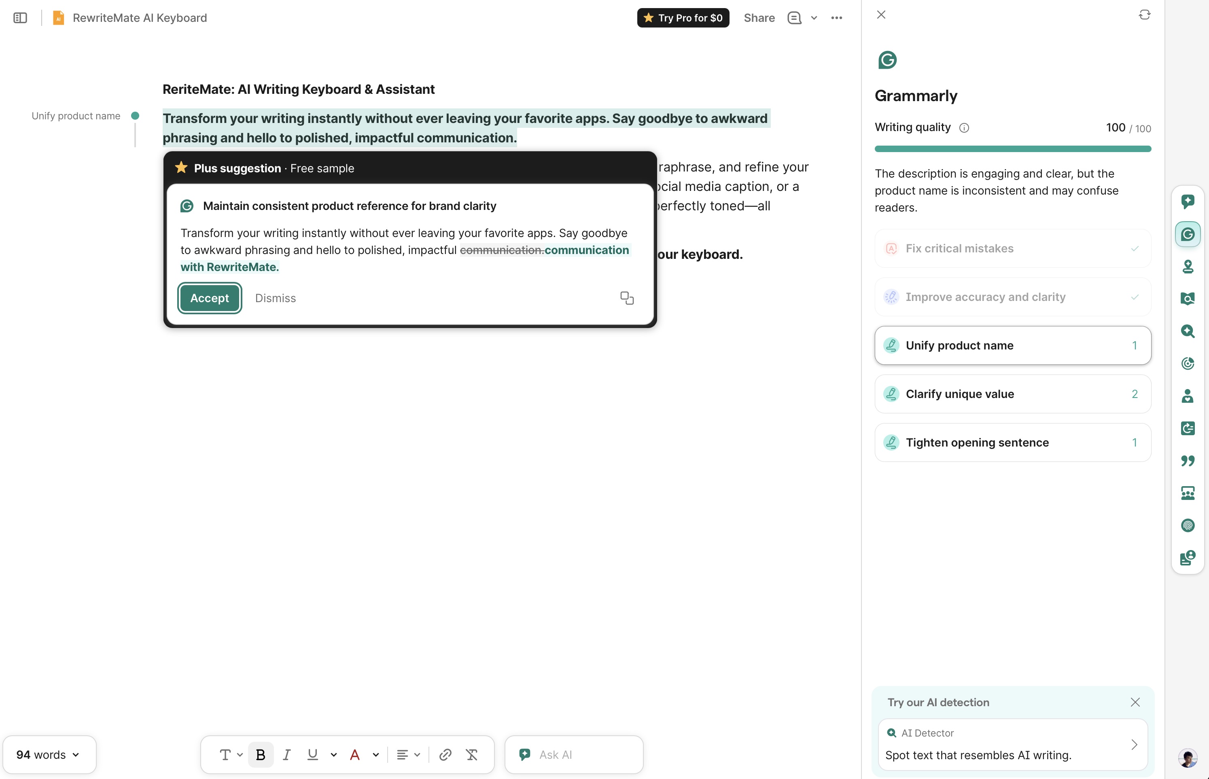
Task: Open the stamp sparkle agent icon
Action: tap(1188, 267)
